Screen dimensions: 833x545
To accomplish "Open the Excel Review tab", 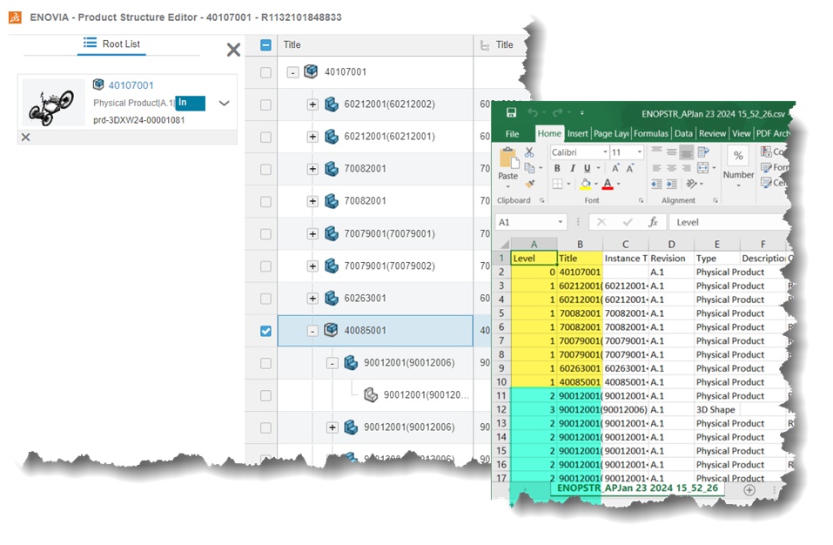I will [712, 134].
